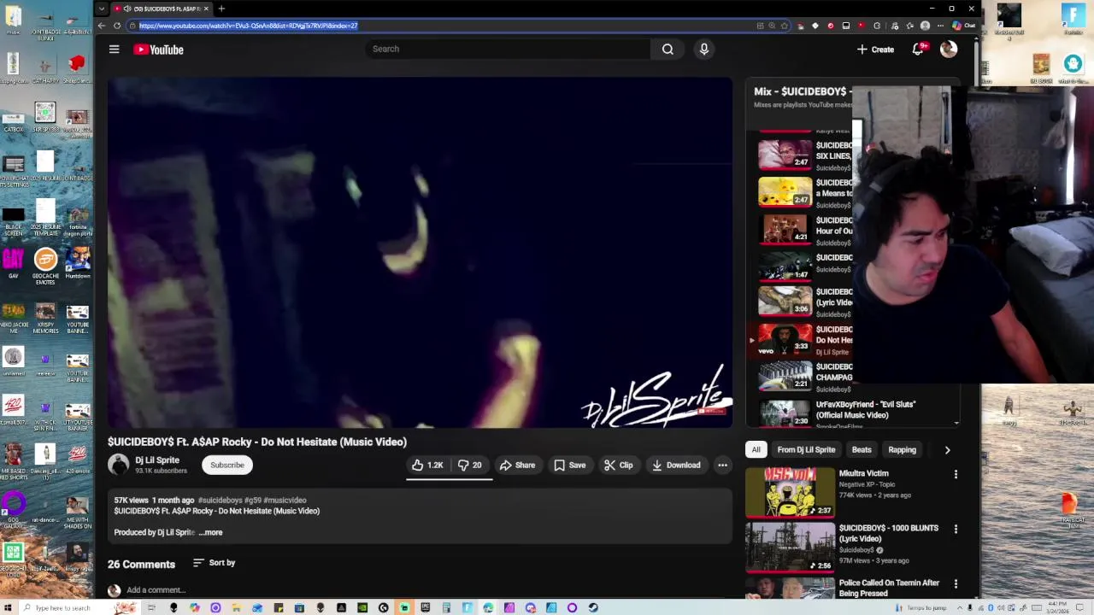Open options for Police Called On Taemin video

pos(956,583)
